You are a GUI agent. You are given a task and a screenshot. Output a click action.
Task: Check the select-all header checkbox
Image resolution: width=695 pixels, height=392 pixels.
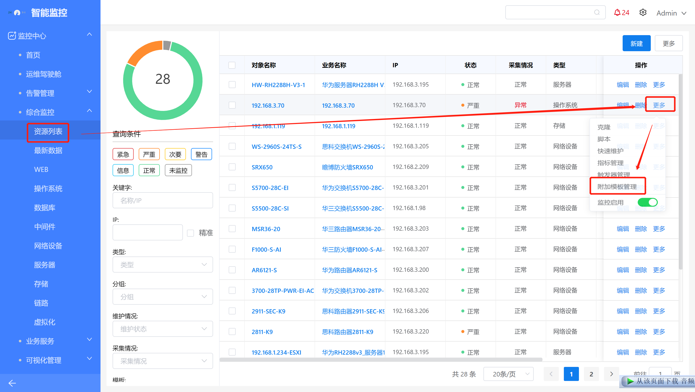[232, 65]
